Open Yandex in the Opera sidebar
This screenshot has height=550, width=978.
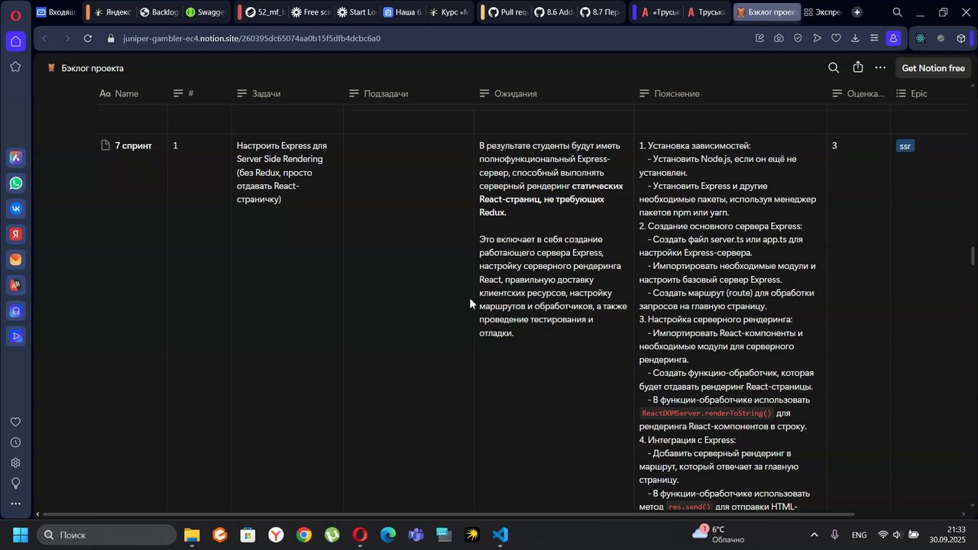click(15, 235)
